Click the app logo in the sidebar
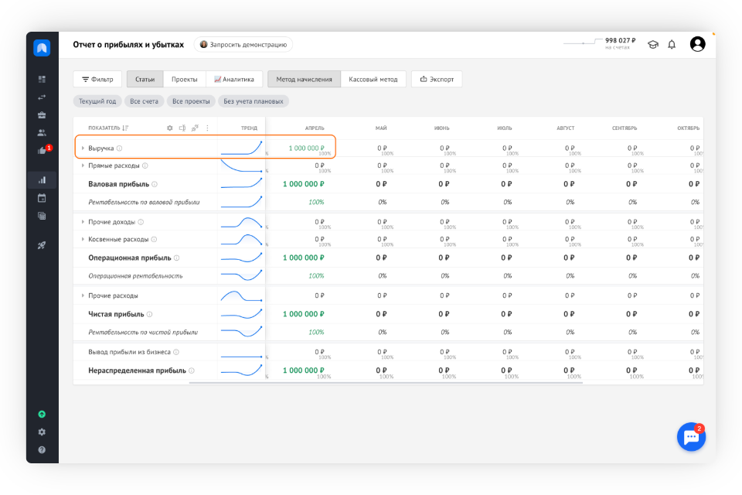742x495 pixels. [x=42, y=48]
